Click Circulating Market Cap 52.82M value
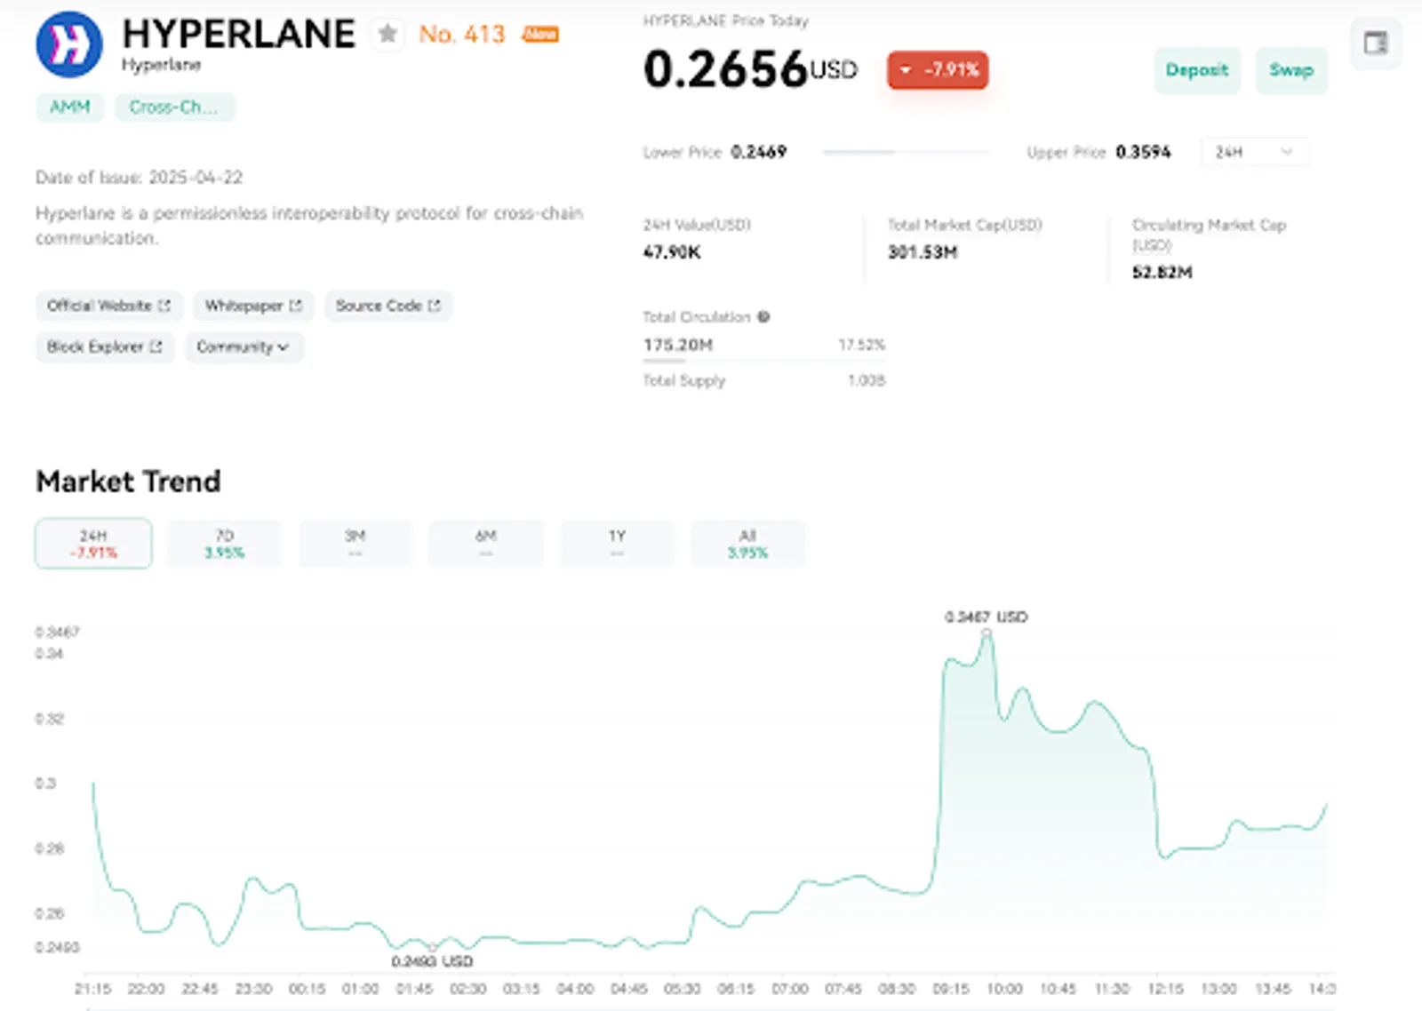The width and height of the screenshot is (1422, 1011). [x=1162, y=272]
